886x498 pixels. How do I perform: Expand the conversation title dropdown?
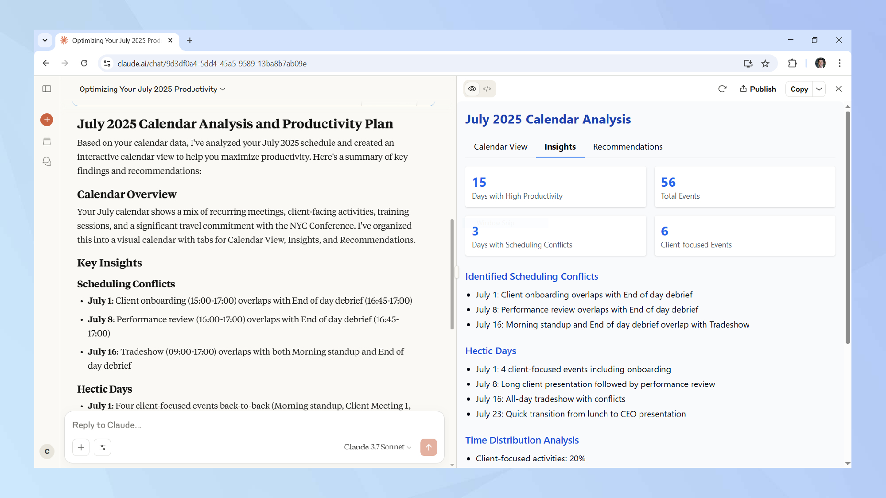[x=223, y=89]
